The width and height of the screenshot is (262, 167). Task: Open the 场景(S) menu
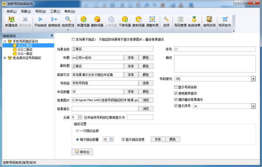pos(26,11)
